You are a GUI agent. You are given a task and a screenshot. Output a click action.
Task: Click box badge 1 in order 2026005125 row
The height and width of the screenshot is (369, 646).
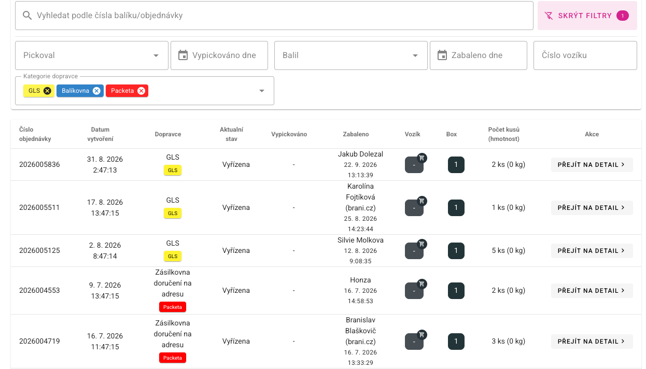(x=456, y=251)
